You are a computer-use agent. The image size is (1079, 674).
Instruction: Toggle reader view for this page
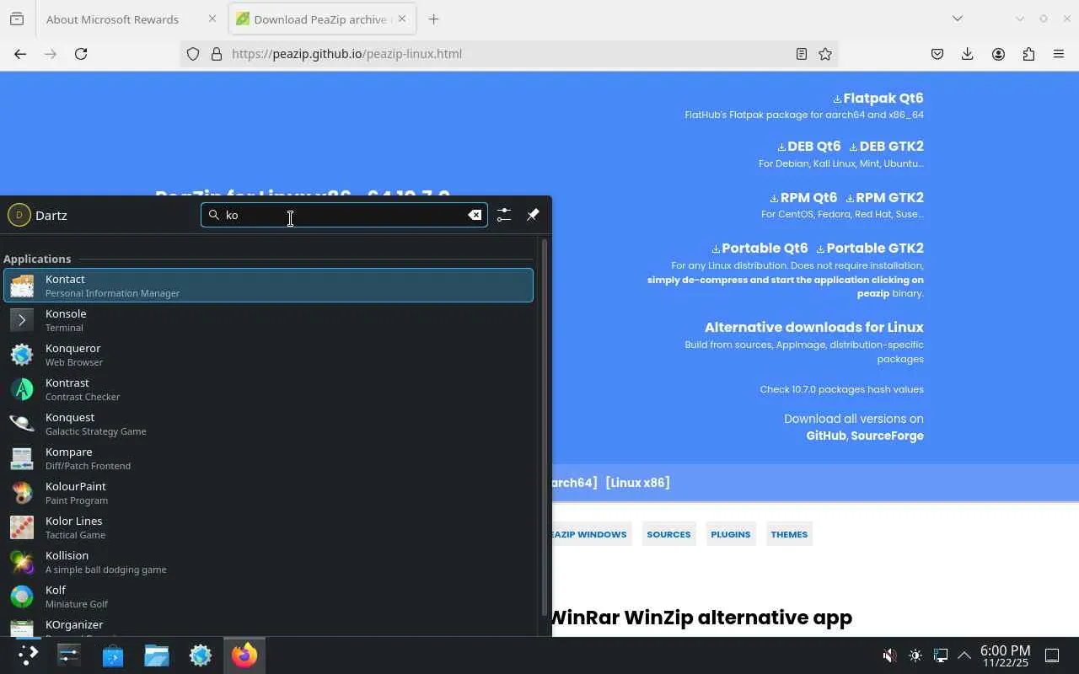coord(802,54)
